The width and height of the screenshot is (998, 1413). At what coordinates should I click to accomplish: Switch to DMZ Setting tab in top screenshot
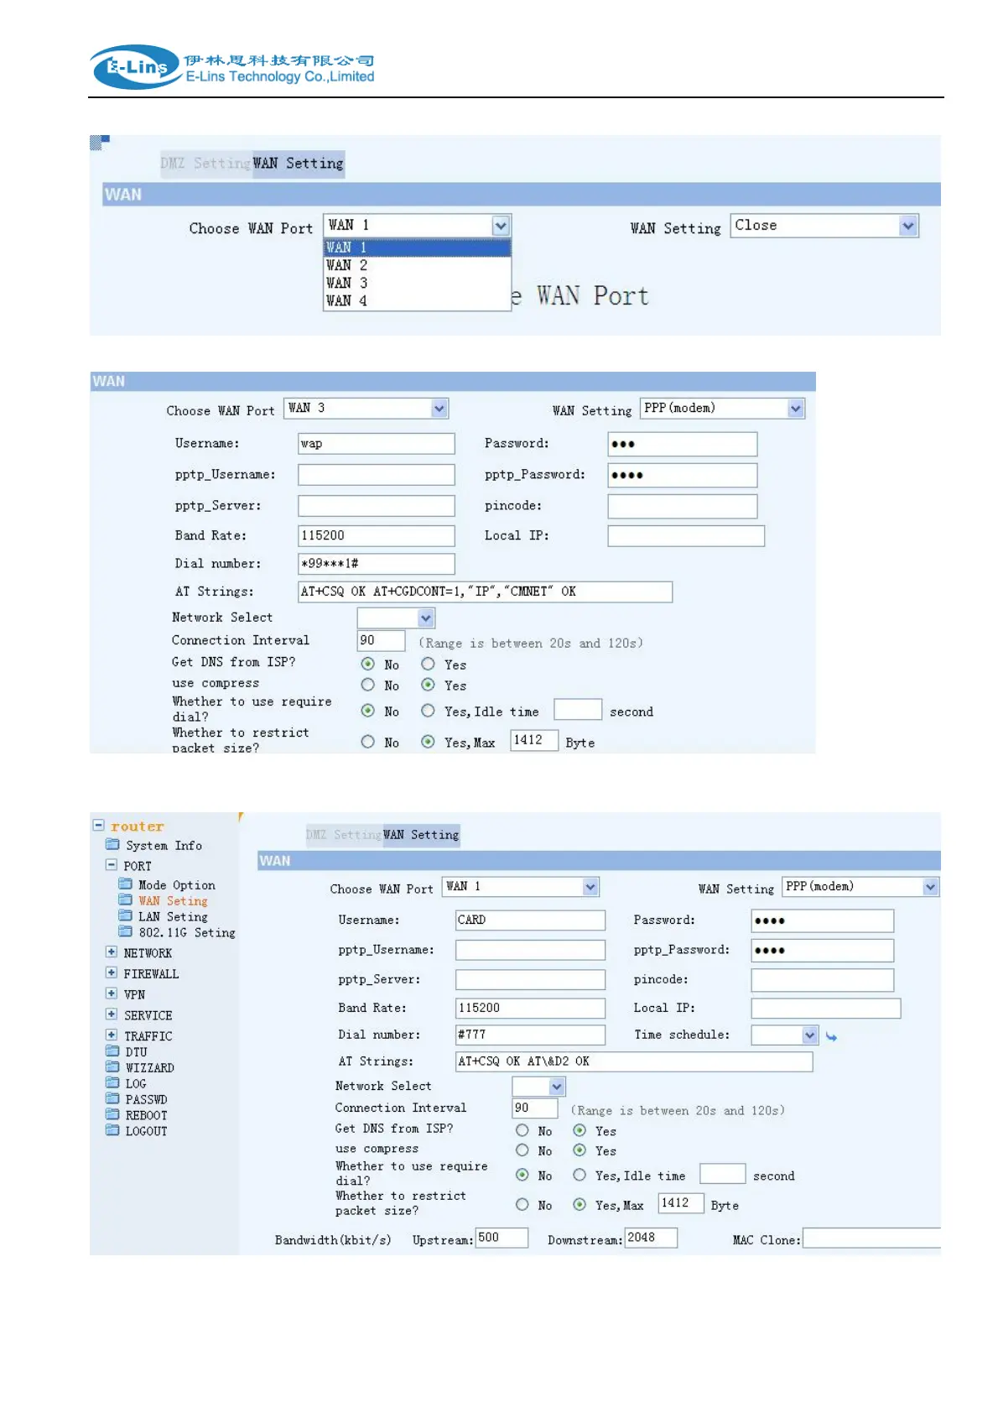[205, 163]
